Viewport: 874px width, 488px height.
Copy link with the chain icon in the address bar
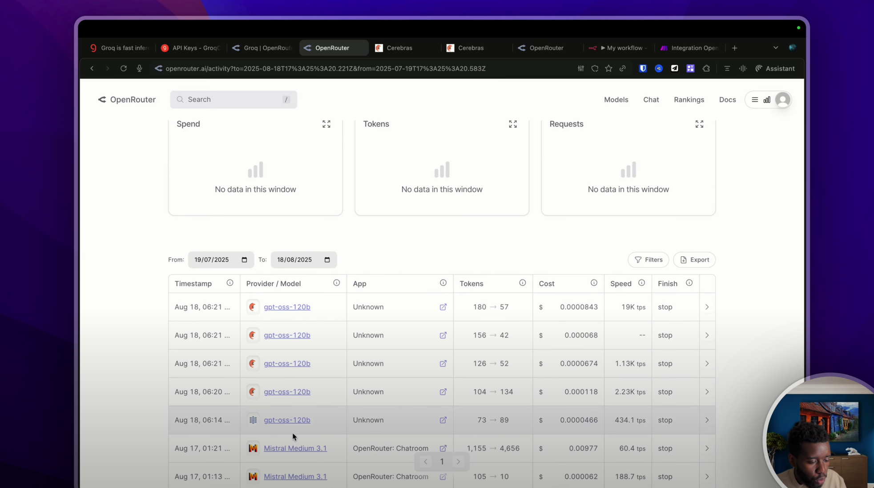click(623, 69)
